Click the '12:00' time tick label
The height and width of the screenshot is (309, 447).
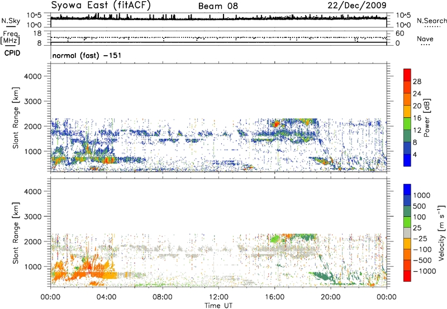click(x=218, y=297)
